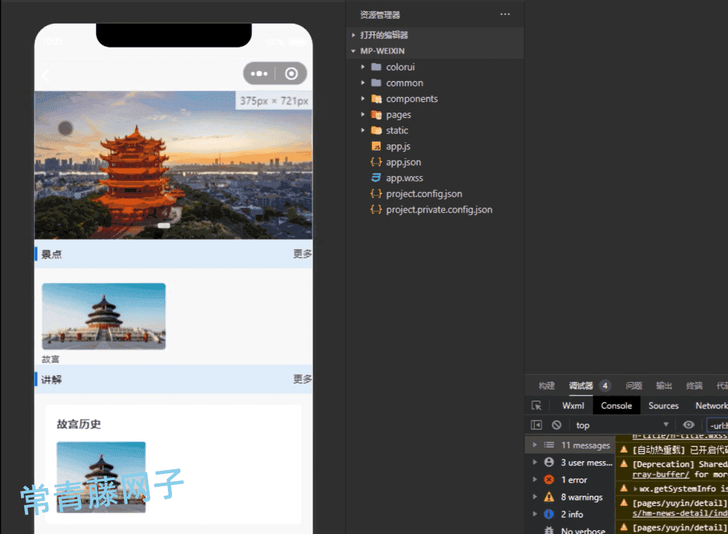The width and height of the screenshot is (728, 534).
Task: Expand the components folder arrow
Action: pos(363,98)
